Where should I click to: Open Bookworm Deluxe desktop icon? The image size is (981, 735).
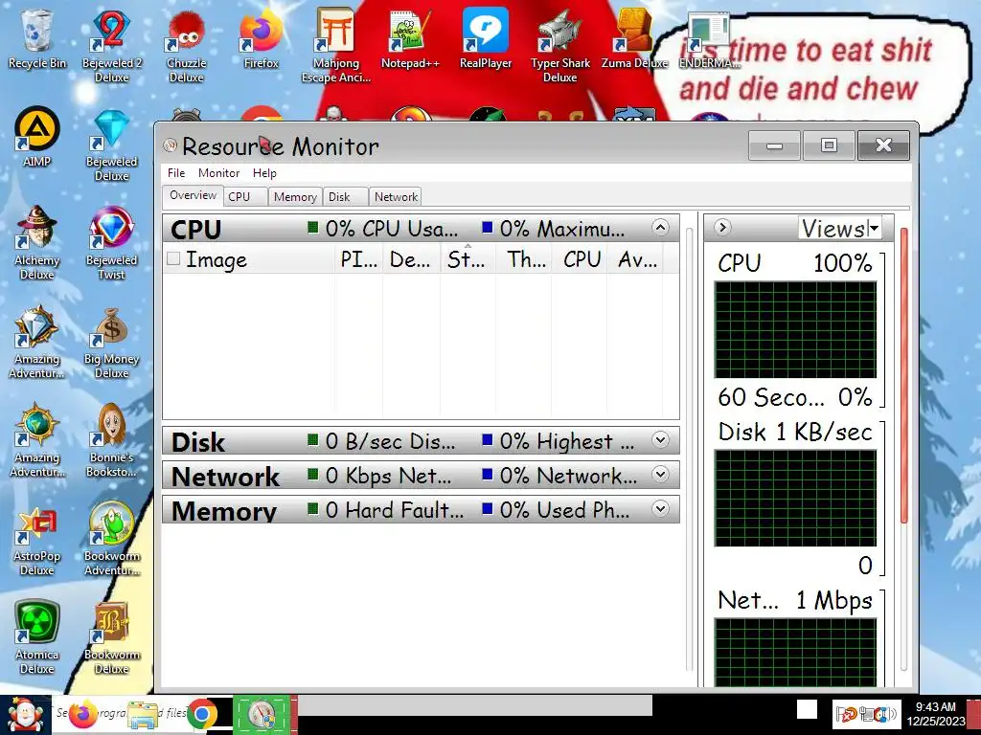pos(111,638)
